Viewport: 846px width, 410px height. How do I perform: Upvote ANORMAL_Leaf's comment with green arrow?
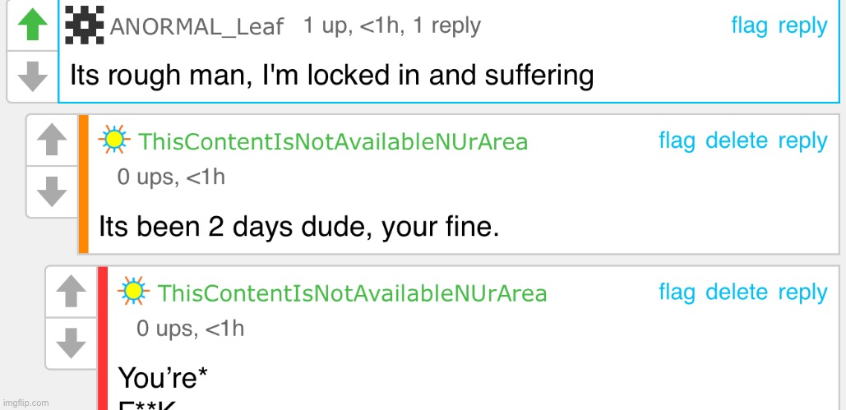pyautogui.click(x=33, y=25)
